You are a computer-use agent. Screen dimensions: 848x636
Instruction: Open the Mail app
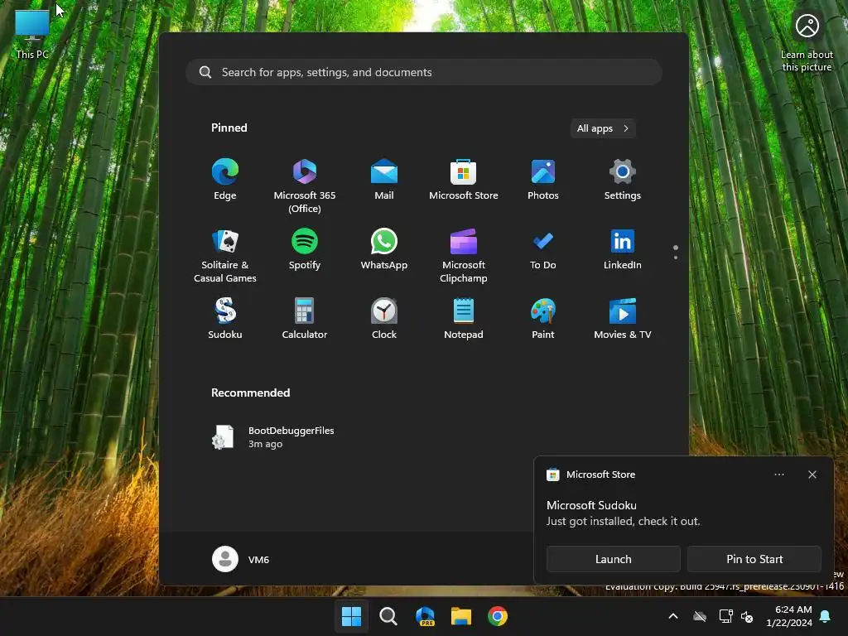pyautogui.click(x=384, y=180)
